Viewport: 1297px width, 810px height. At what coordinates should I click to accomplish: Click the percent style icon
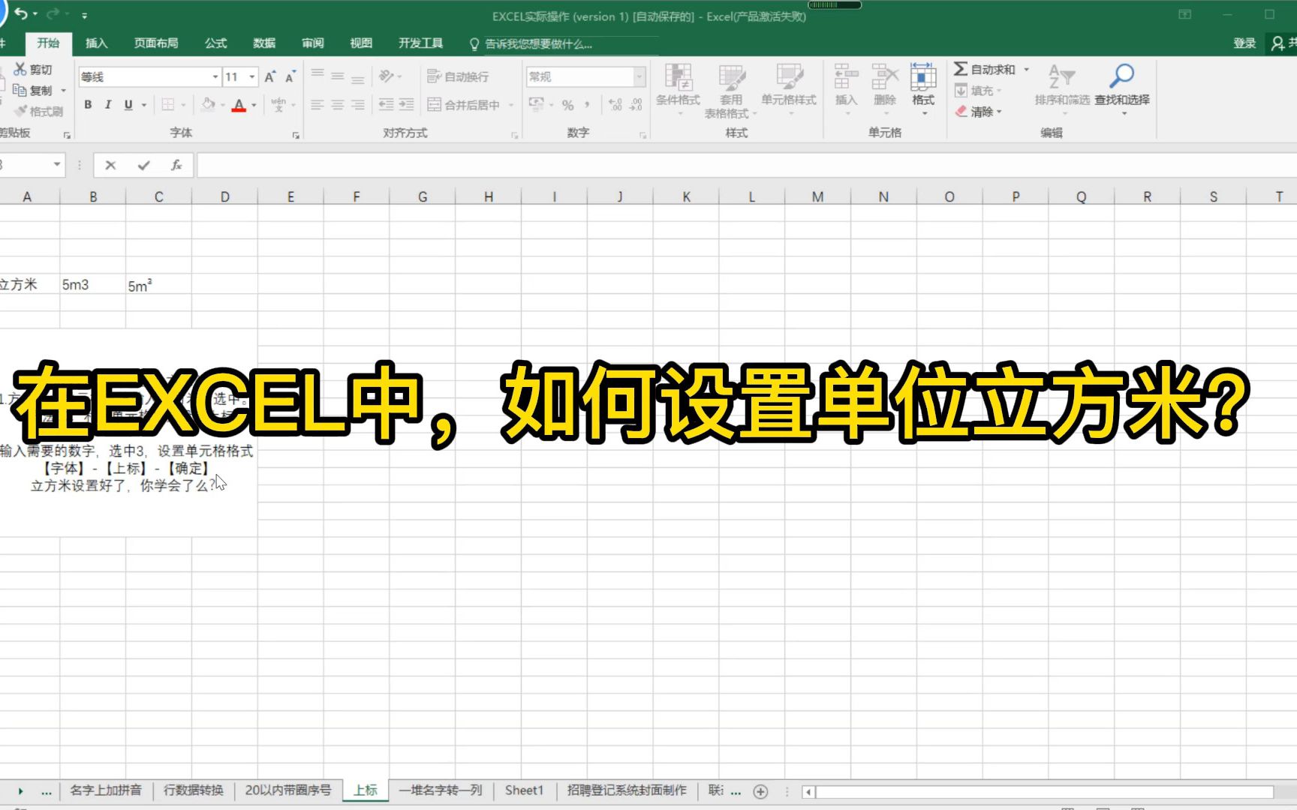pos(568,105)
